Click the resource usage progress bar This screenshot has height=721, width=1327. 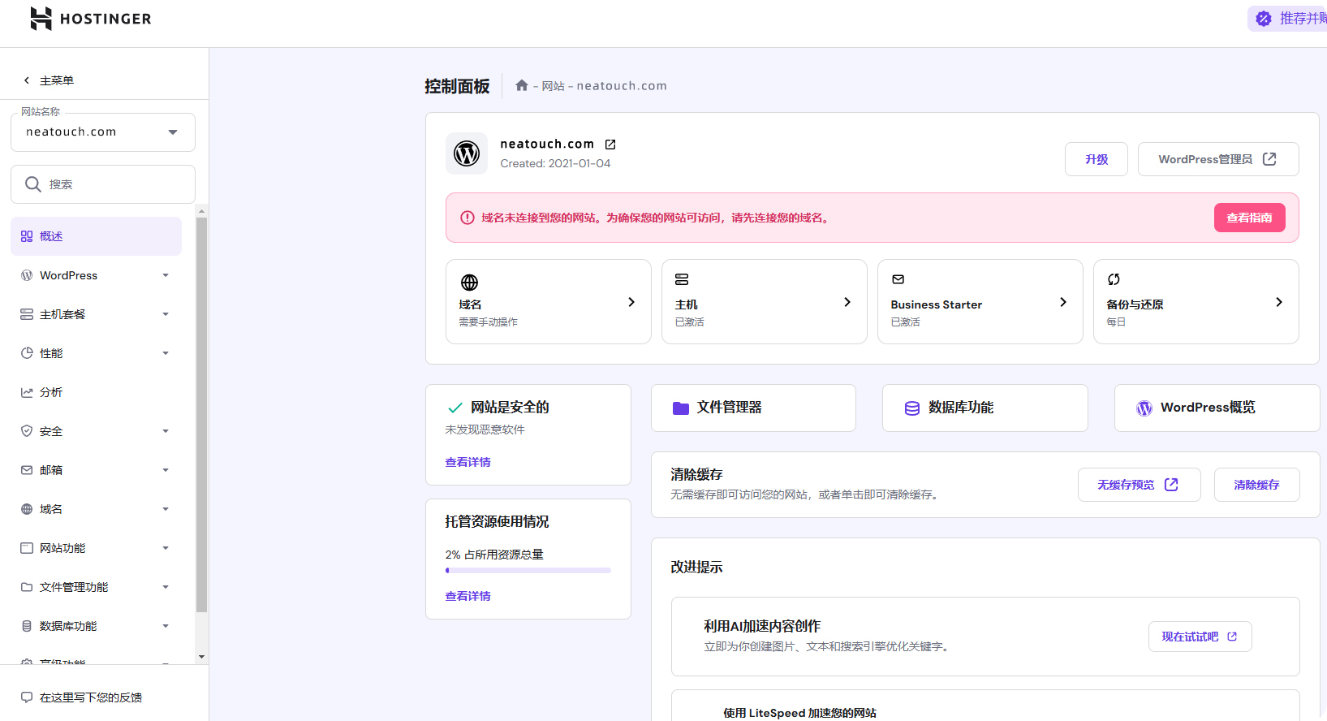coord(528,571)
